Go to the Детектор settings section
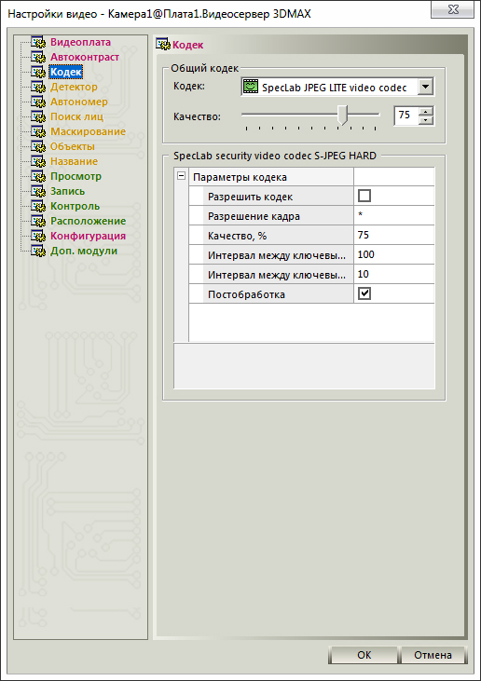Image resolution: width=481 pixels, height=681 pixels. [74, 87]
